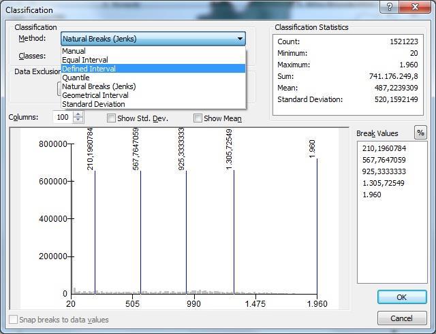Click the 1.305,72549 break line in histogram
Screen dimensions: 436x334
[x=234, y=233]
